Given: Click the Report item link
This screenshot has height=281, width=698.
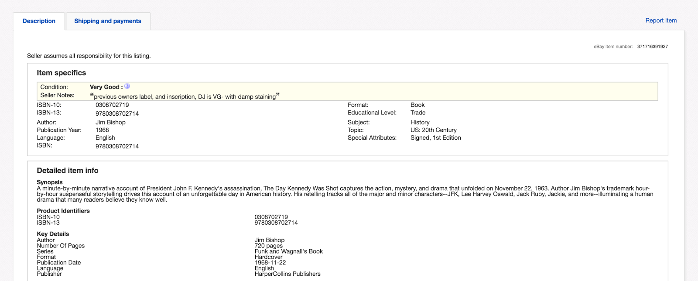Looking at the screenshot, I should pyautogui.click(x=661, y=21).
